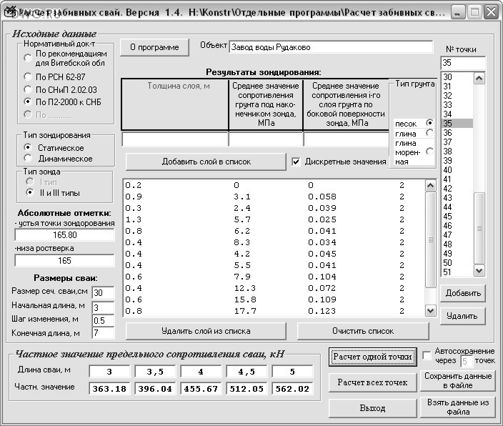Click the sounding point mouth elevation field 165.80
The width and height of the screenshot is (503, 426).
point(64,235)
